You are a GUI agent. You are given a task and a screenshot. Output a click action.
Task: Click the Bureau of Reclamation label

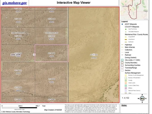(x=134, y=78)
